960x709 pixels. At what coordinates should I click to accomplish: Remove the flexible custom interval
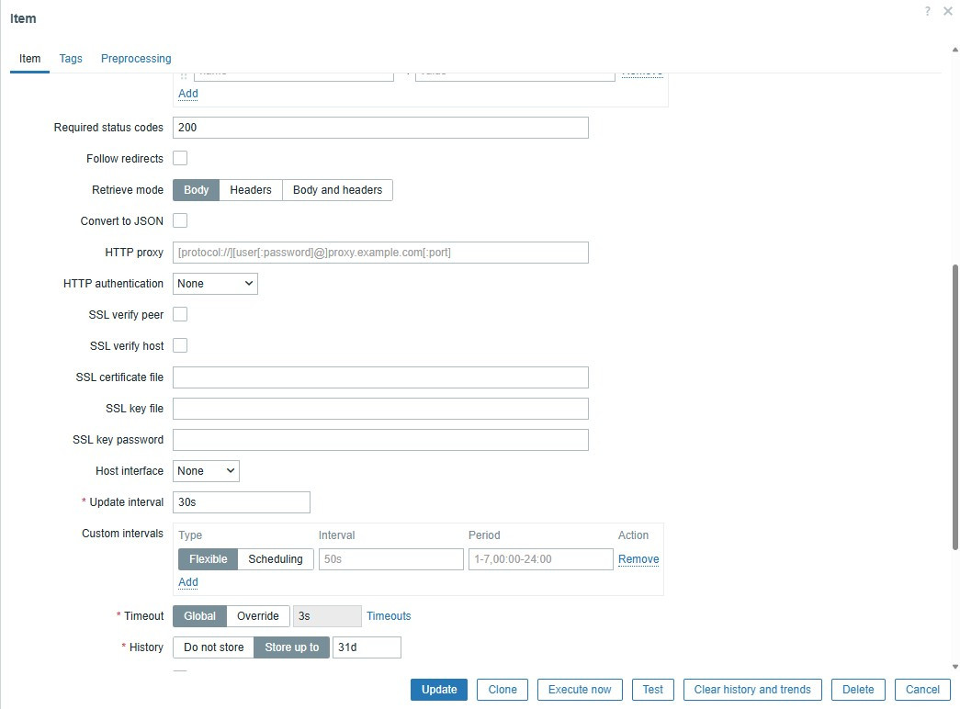click(x=638, y=558)
